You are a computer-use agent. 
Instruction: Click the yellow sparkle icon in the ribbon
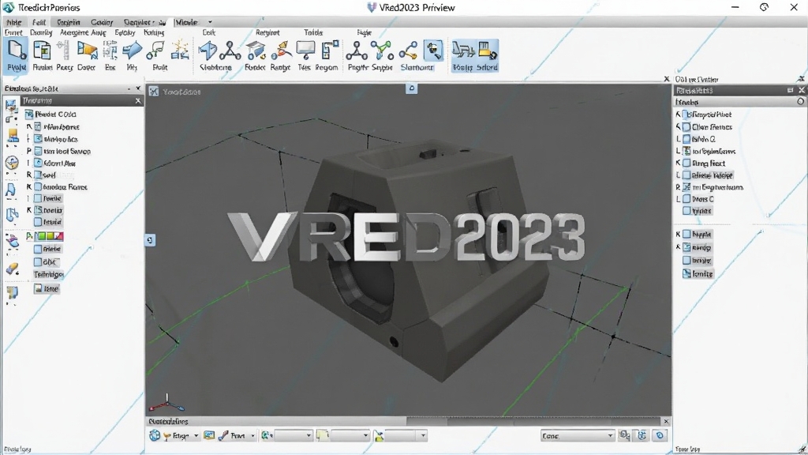[x=179, y=51]
